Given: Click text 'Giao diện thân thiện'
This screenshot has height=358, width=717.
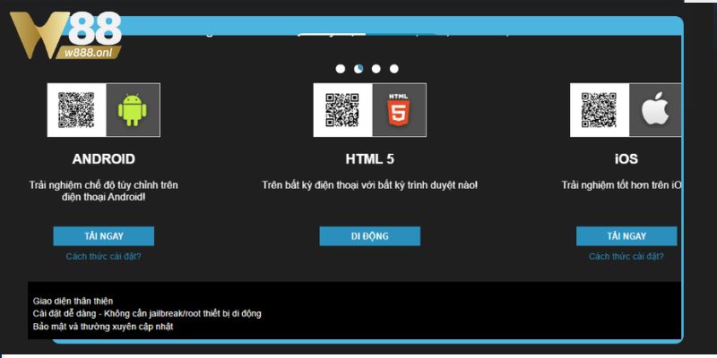Looking at the screenshot, I should pyautogui.click(x=73, y=301).
